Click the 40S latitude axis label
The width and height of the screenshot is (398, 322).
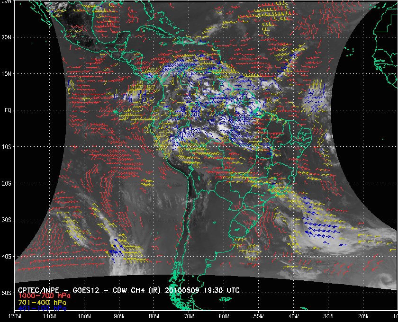click(x=7, y=257)
